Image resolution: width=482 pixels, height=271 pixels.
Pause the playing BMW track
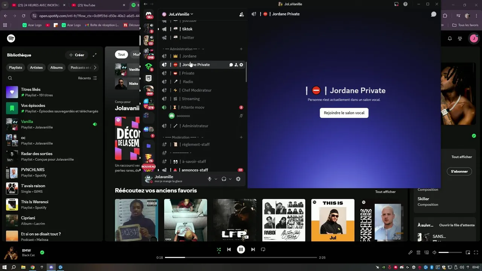click(241, 250)
